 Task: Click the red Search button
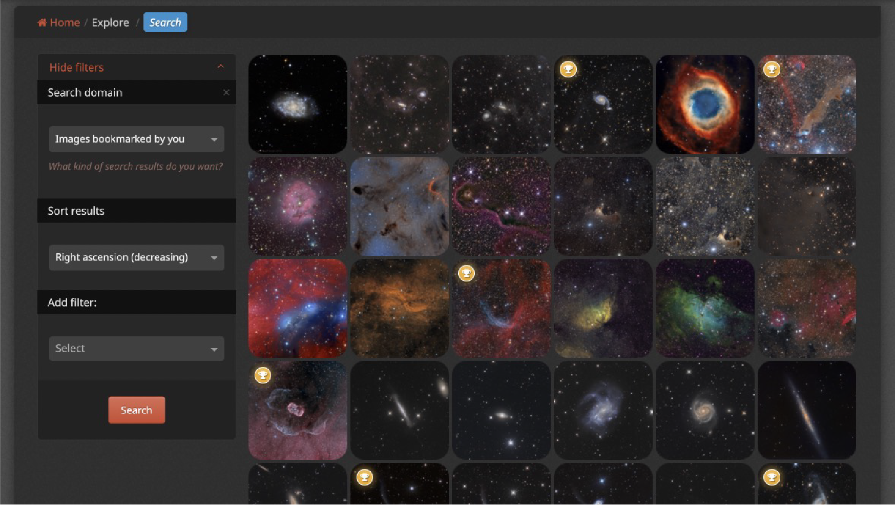(x=136, y=410)
